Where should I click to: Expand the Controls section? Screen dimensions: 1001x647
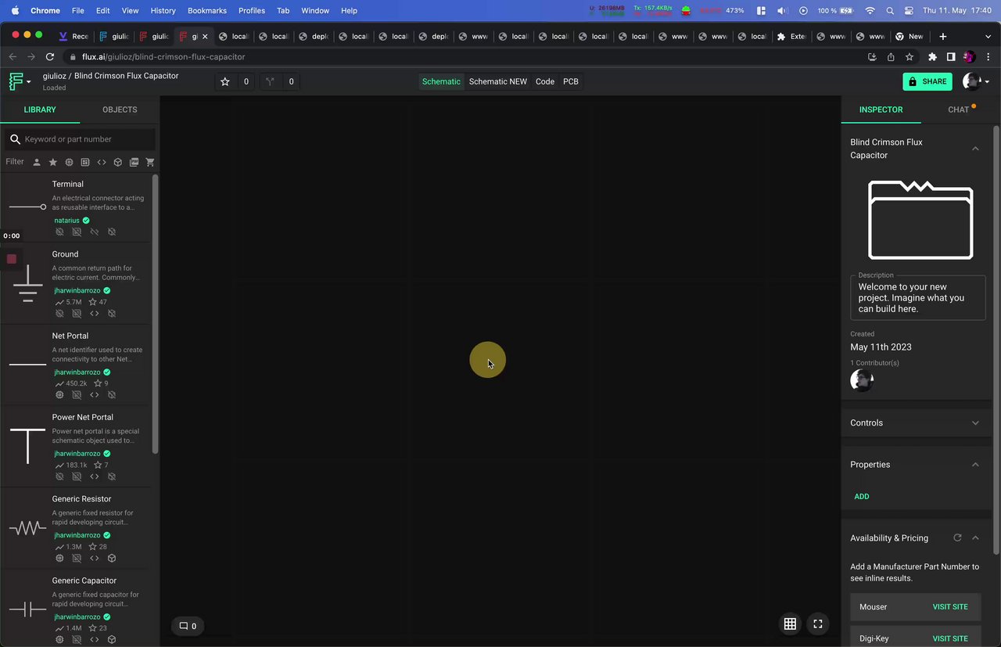(975, 423)
